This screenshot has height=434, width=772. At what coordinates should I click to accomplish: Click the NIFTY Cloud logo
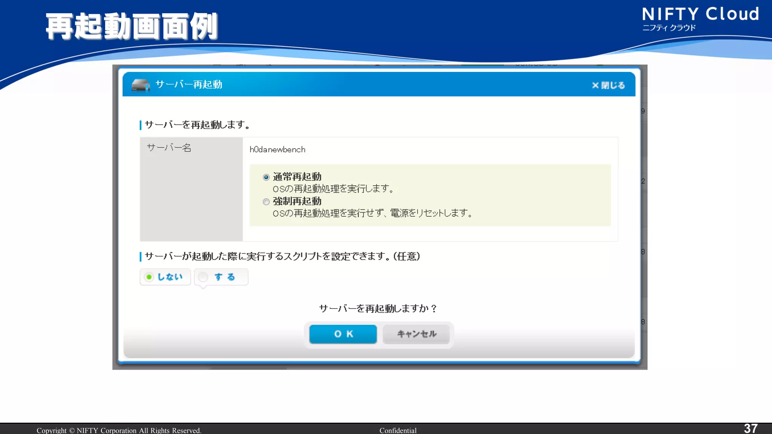700,18
